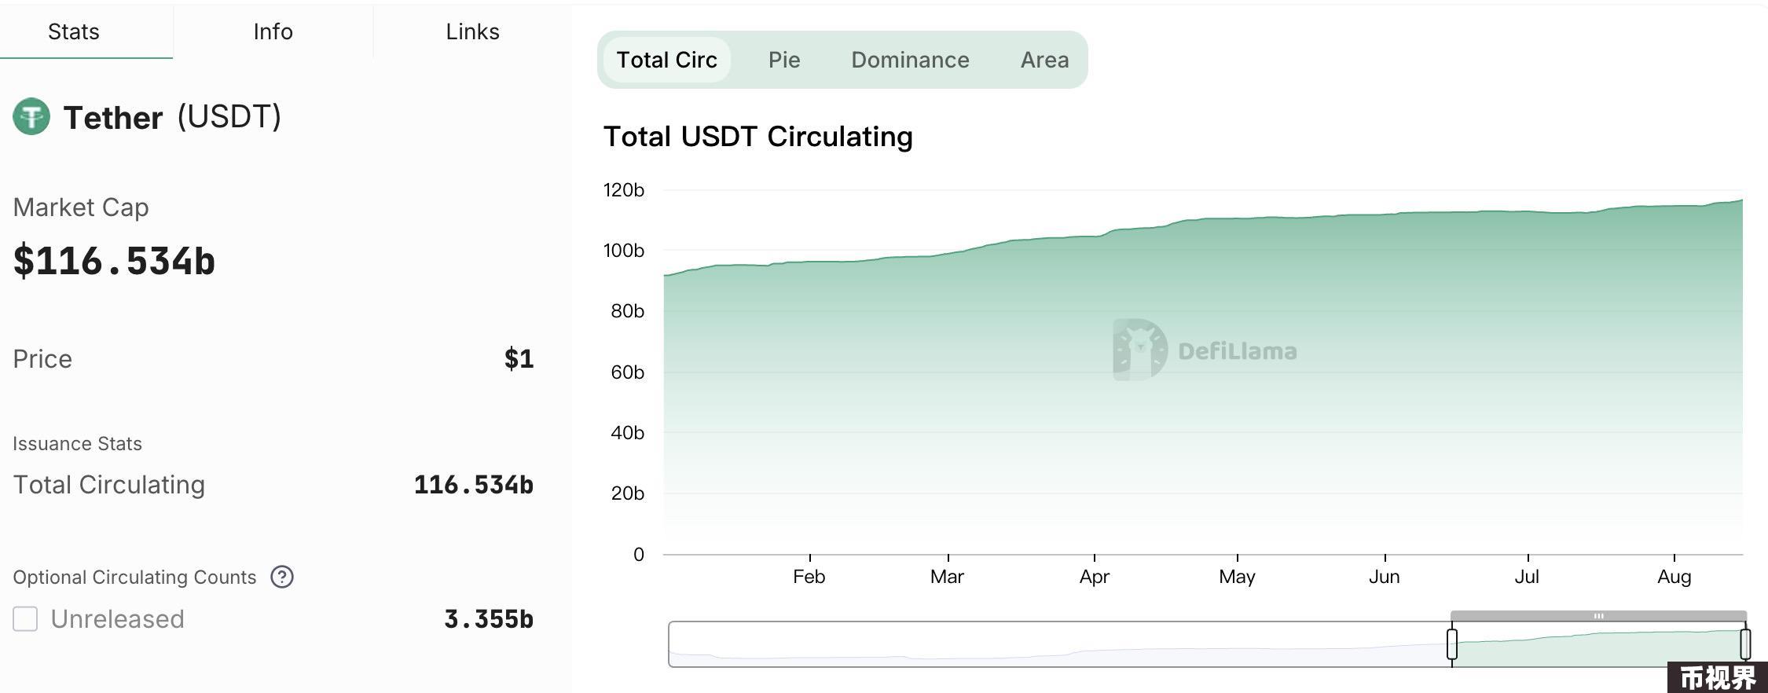The width and height of the screenshot is (1768, 693).
Task: Switch to the Stats tab
Action: (x=74, y=31)
